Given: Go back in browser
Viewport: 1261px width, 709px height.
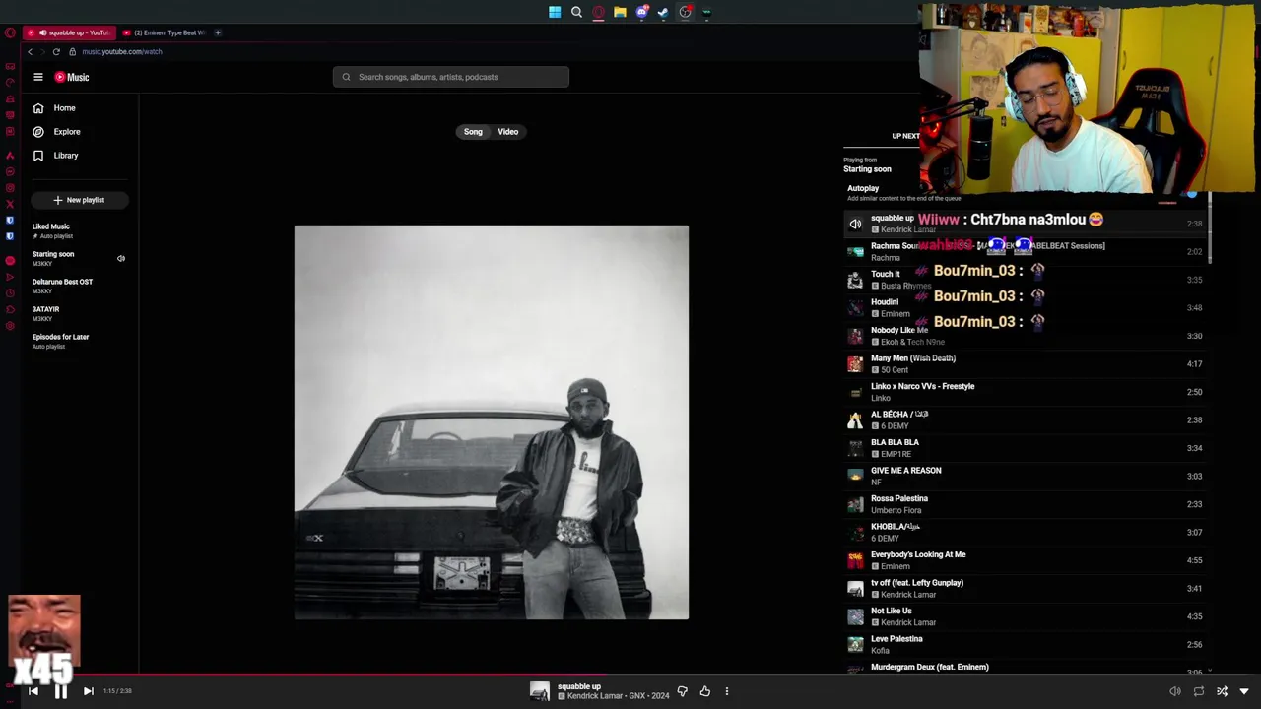Looking at the screenshot, I should point(30,51).
